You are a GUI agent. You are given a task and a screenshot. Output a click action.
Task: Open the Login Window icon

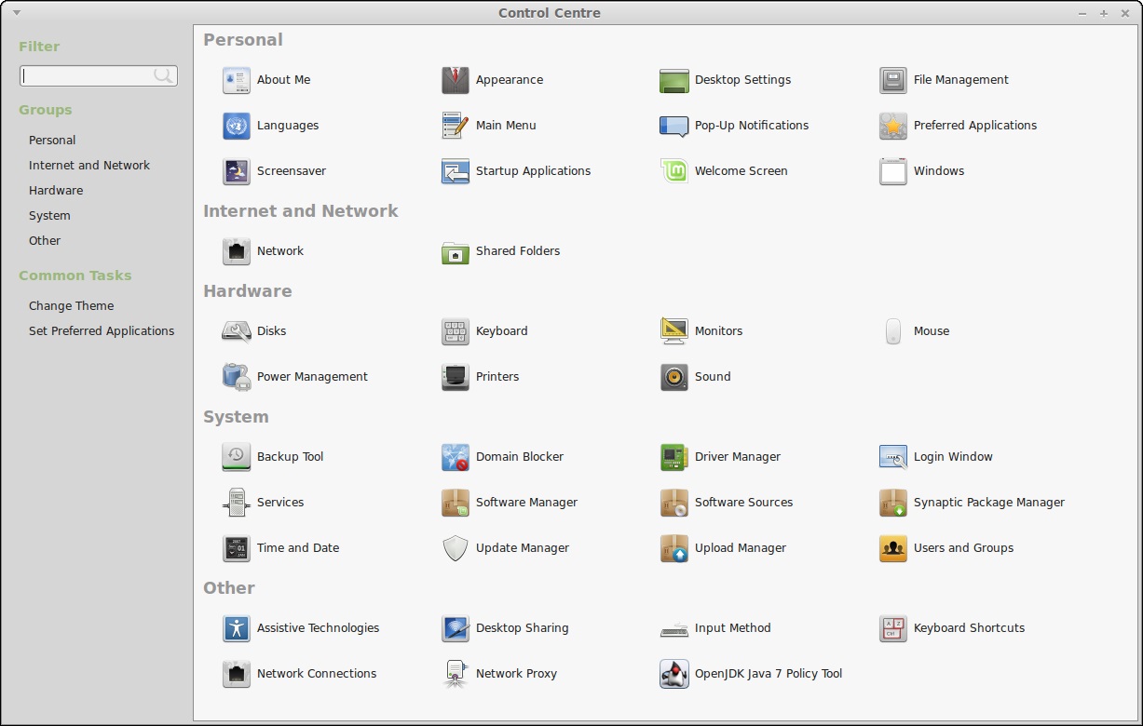pos(893,457)
